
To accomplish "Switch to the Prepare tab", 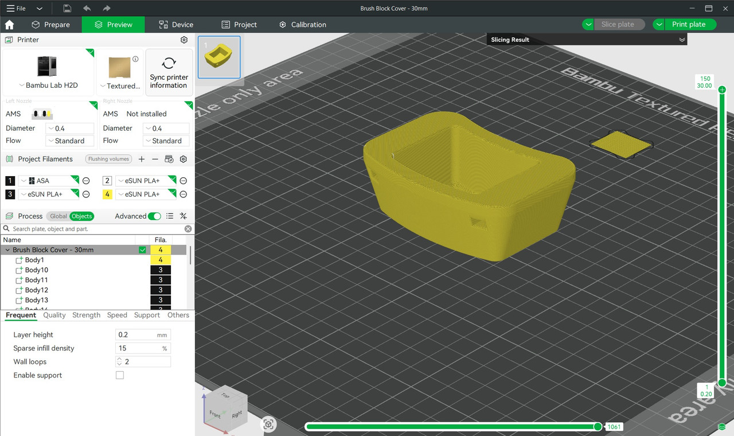I will 50,25.
